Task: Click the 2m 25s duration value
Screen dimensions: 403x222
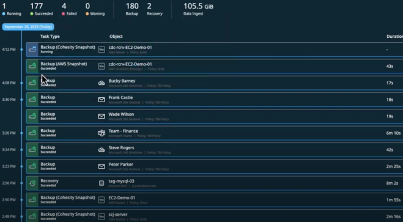Action: click(x=393, y=166)
